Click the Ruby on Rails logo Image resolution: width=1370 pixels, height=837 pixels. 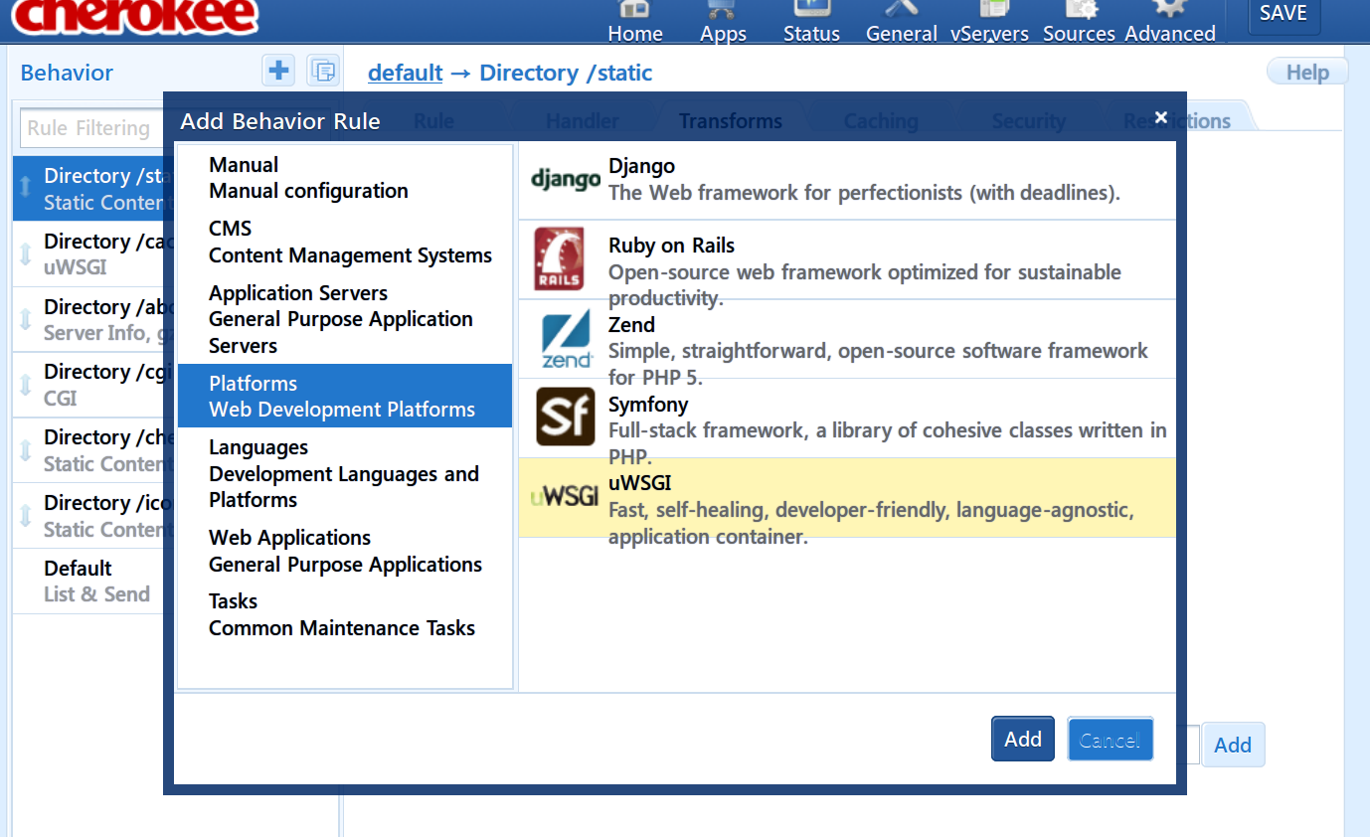(559, 258)
